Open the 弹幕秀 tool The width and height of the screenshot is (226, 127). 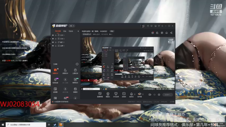tap(75, 90)
